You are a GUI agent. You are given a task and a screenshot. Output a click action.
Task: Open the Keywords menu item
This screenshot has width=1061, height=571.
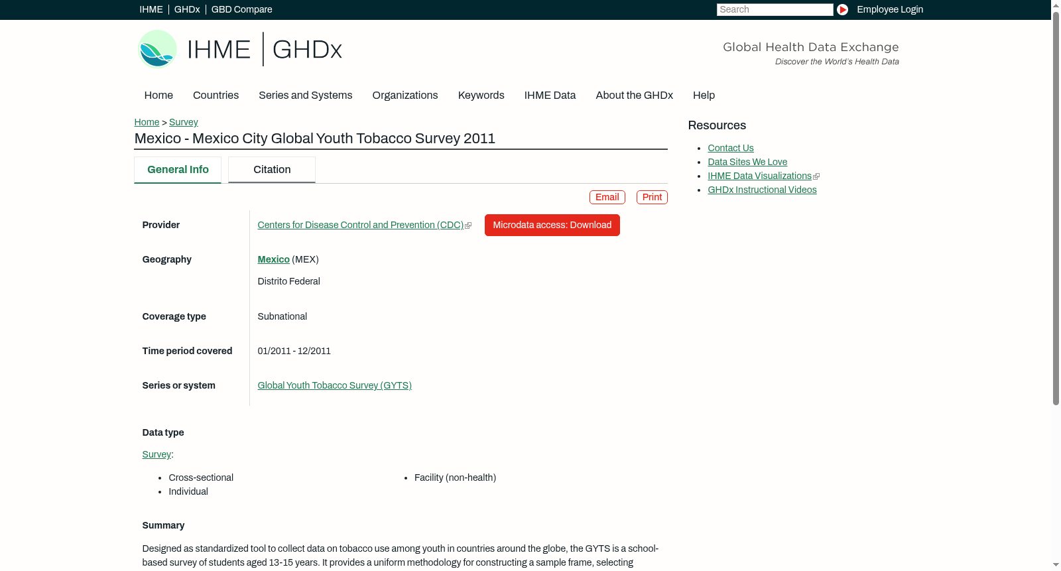tap(481, 95)
